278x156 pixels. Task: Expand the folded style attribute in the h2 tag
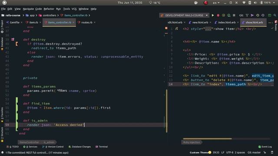point(208,29)
